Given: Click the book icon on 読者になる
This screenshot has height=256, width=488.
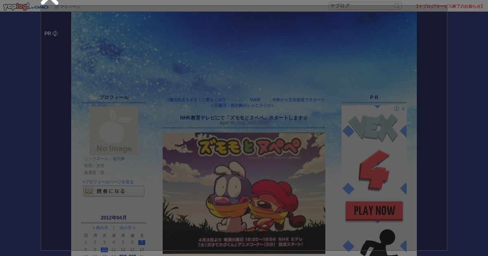Looking at the screenshot, I should point(89,191).
